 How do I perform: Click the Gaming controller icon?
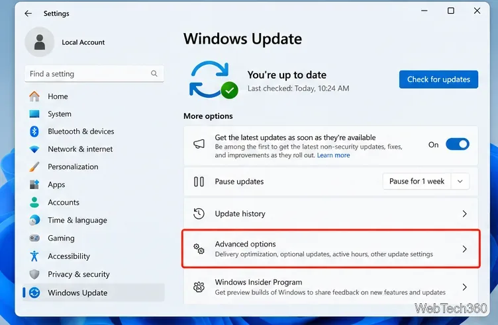click(x=34, y=238)
